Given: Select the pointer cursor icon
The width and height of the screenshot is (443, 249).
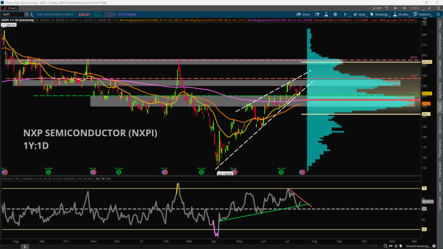Looking at the screenshot, I should point(401,246).
